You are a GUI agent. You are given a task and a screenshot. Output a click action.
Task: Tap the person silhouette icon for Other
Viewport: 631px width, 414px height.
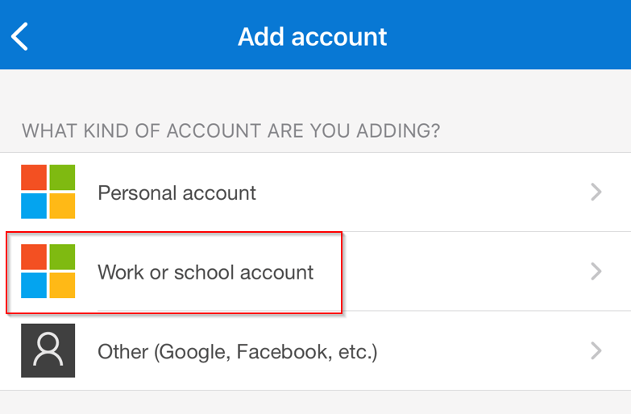pyautogui.click(x=48, y=350)
